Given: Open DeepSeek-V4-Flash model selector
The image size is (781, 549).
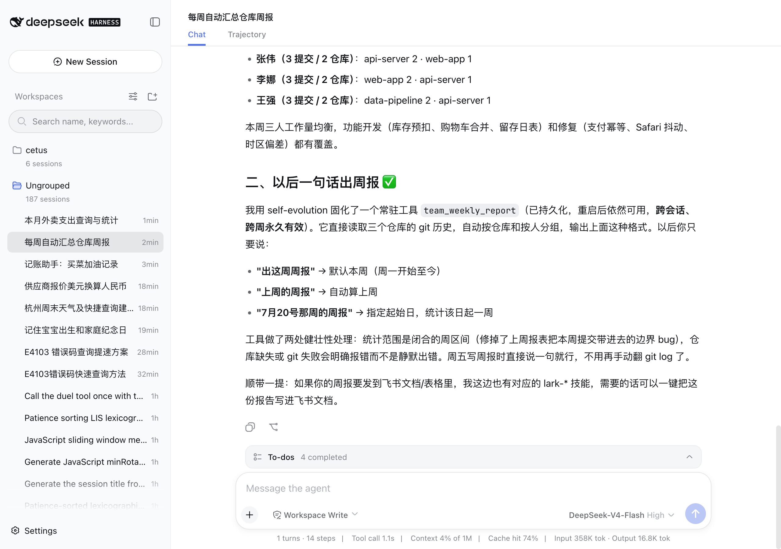Looking at the screenshot, I should click(x=621, y=515).
